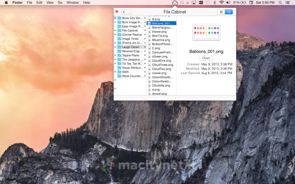This screenshot has height=184, width=295.
Task: Switch to column view
Action: point(229,12)
